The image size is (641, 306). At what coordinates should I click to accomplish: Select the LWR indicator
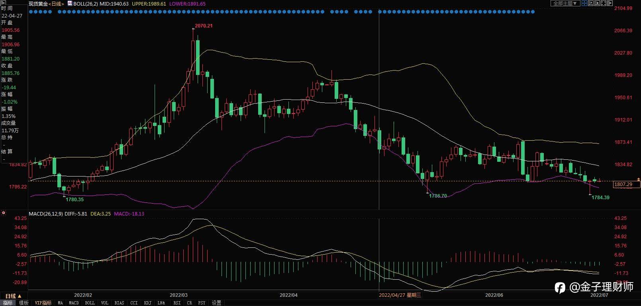coord(161,303)
